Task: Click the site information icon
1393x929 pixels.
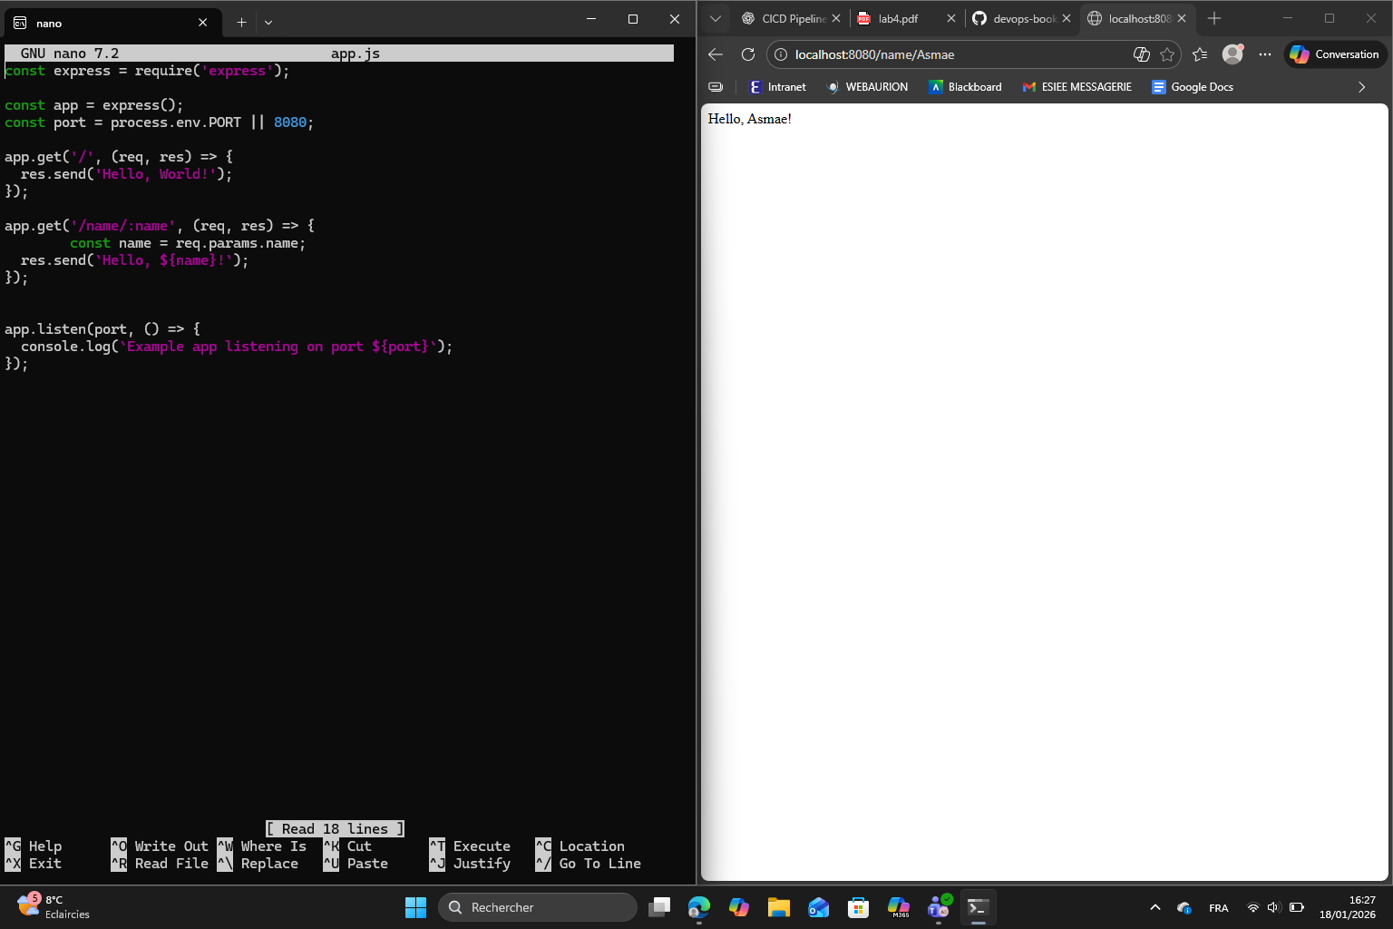Action: 781,54
